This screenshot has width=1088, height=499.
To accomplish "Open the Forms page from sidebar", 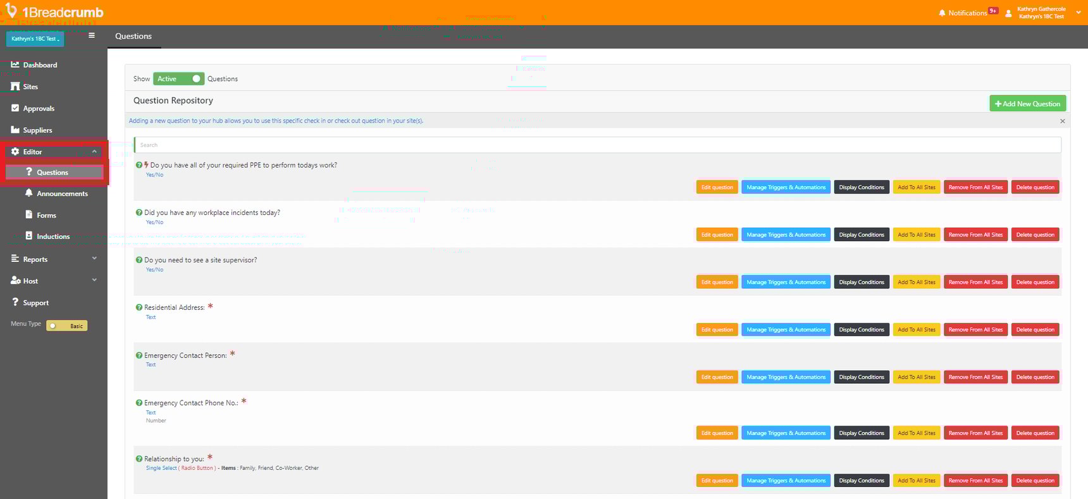I will click(x=46, y=215).
